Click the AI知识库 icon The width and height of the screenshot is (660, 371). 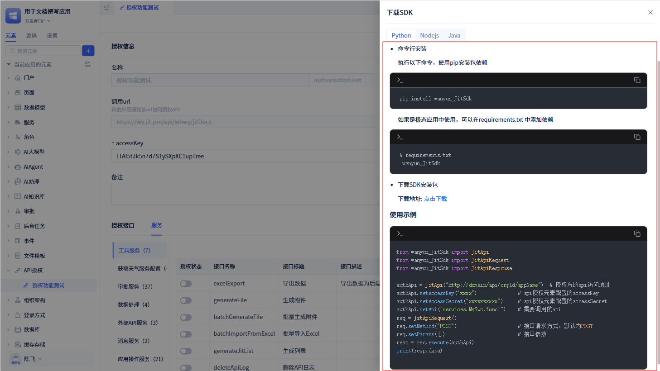(18, 197)
